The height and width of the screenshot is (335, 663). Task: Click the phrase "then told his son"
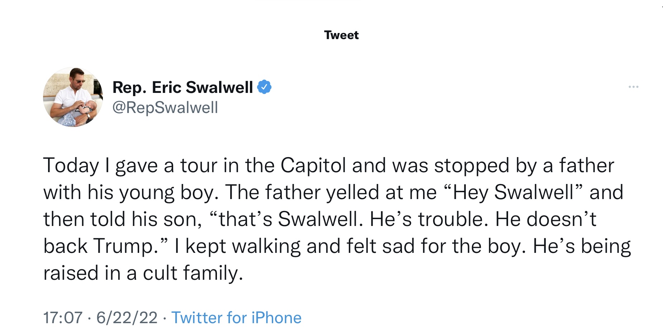coord(122,219)
